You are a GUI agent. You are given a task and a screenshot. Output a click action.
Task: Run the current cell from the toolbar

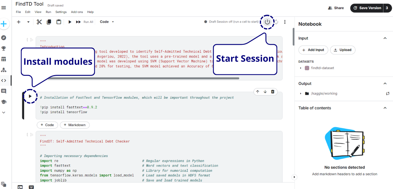70,22
